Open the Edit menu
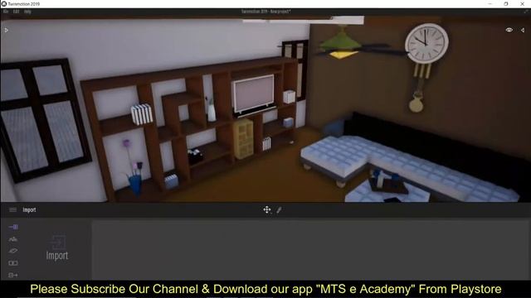The height and width of the screenshot is (298, 531). point(16,12)
